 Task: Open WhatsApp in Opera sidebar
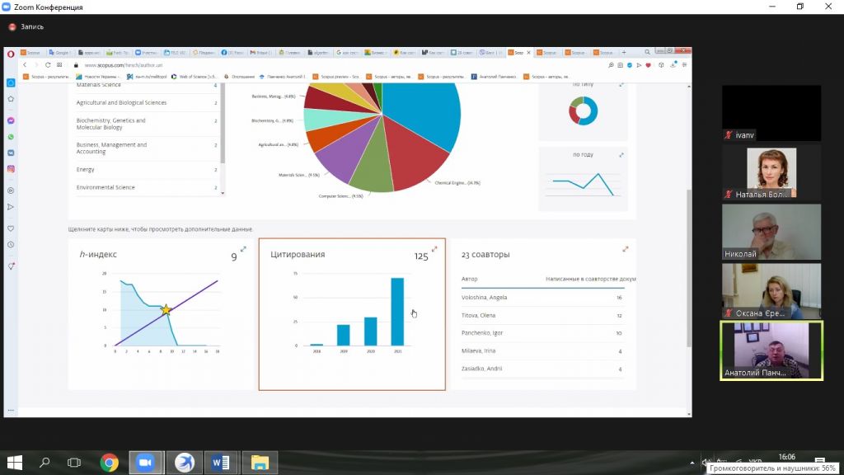point(11,137)
